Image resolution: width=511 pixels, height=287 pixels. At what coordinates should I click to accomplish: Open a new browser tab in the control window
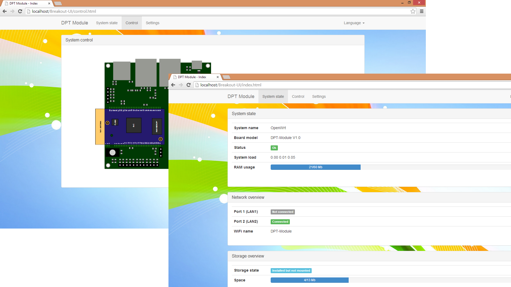click(58, 3)
